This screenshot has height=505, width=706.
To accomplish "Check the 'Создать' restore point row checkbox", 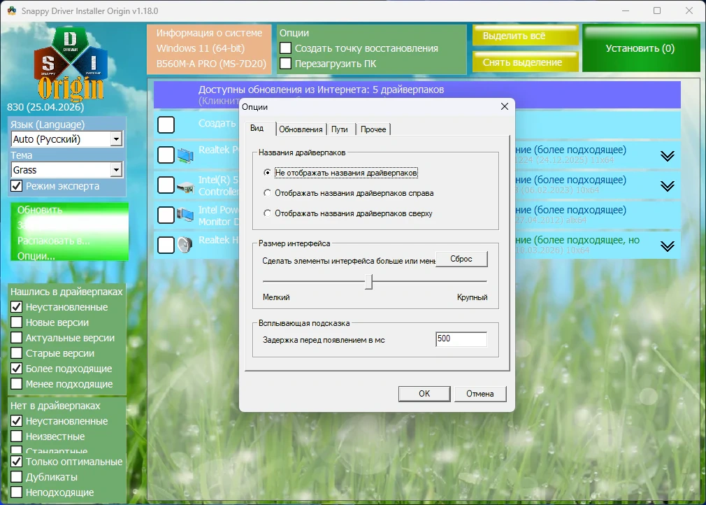I will click(166, 125).
